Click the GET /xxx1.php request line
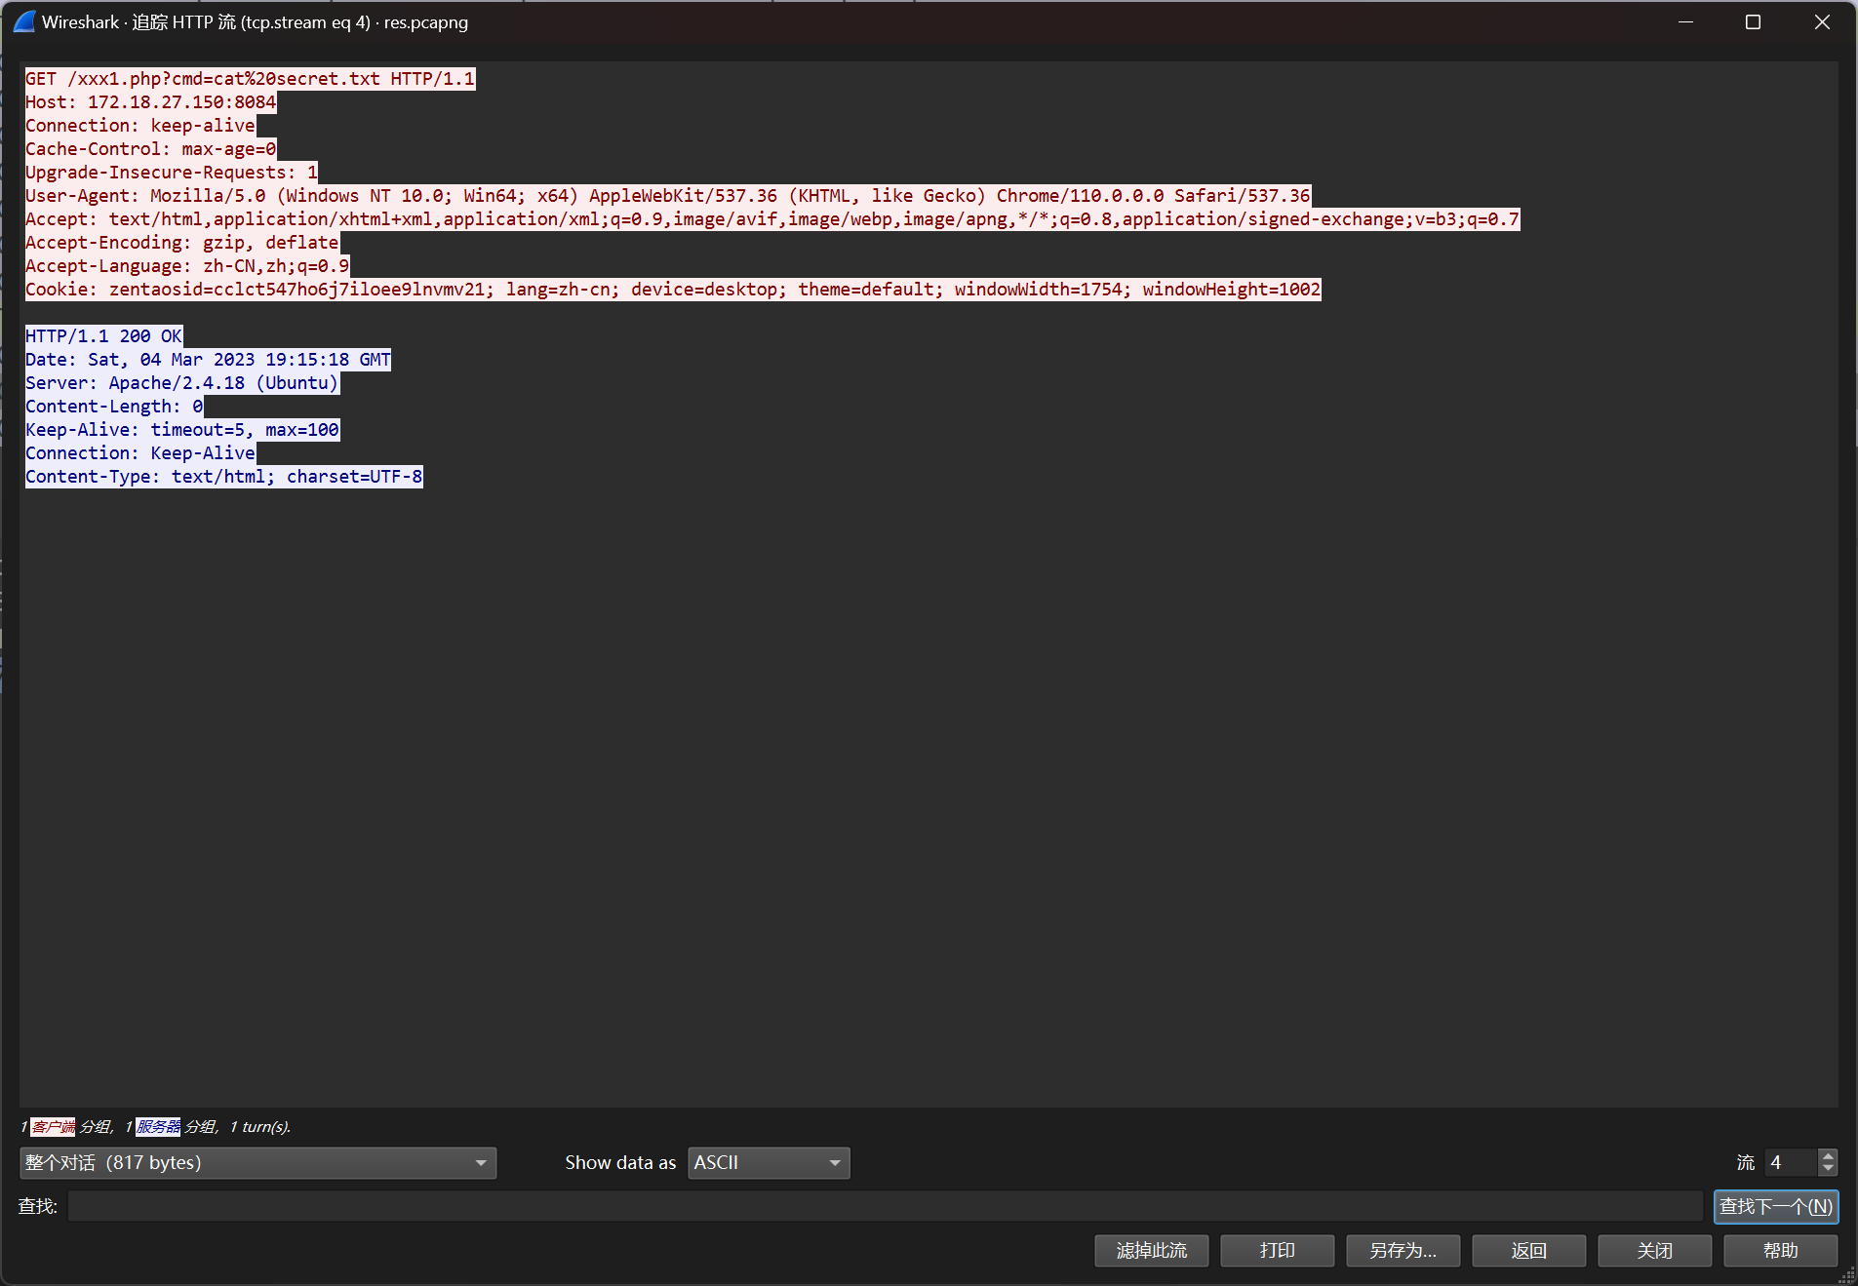1858x1286 pixels. coord(250,79)
